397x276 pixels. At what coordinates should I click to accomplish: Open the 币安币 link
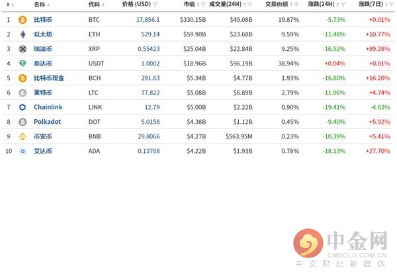click(43, 136)
